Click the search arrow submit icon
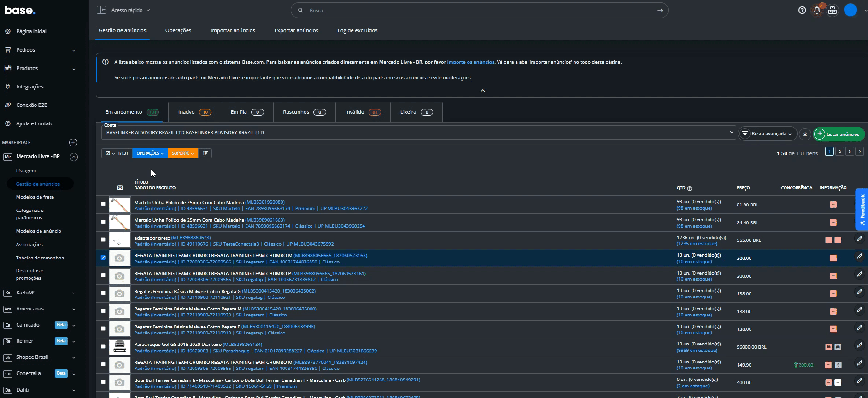 660,10
